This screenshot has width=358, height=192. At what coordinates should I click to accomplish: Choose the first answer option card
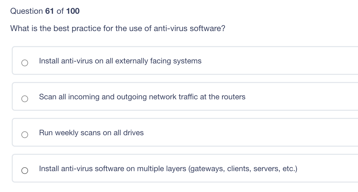pos(153,61)
